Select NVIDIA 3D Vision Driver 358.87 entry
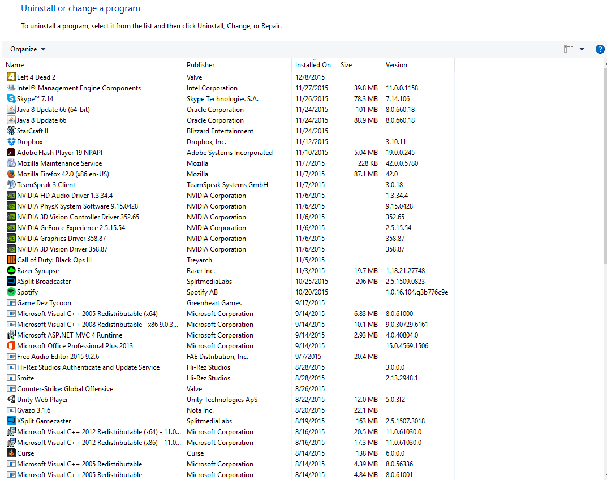This screenshot has height=480, width=607. pos(229,249)
